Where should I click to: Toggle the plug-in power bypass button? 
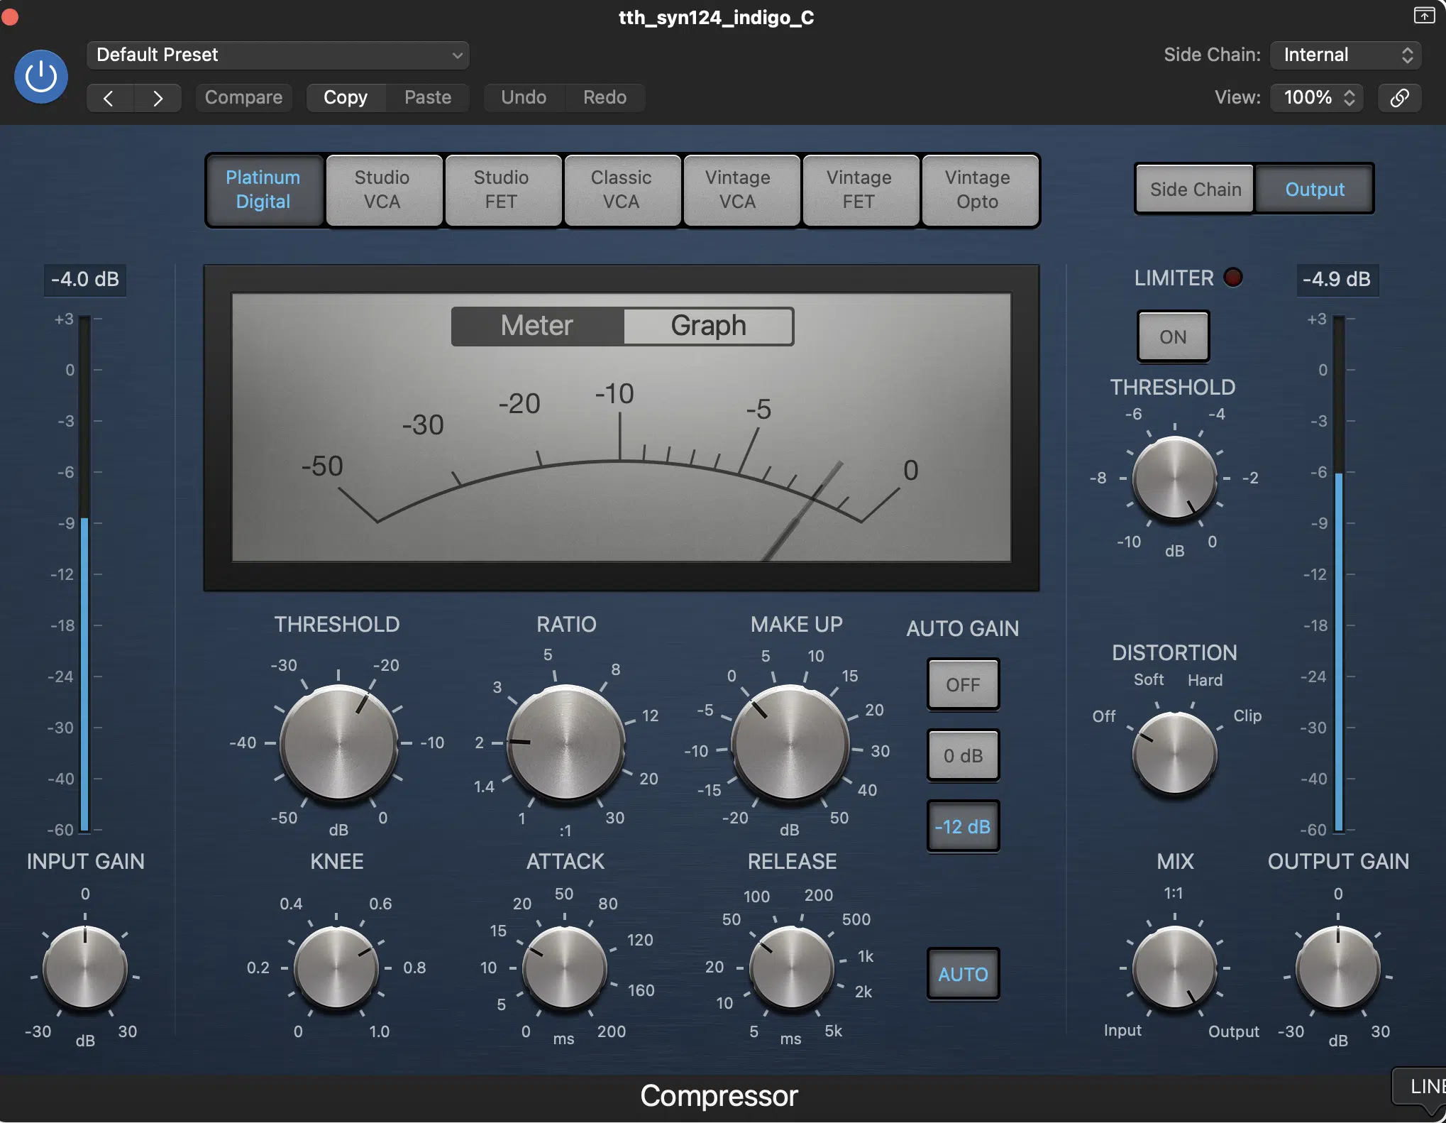click(x=41, y=77)
